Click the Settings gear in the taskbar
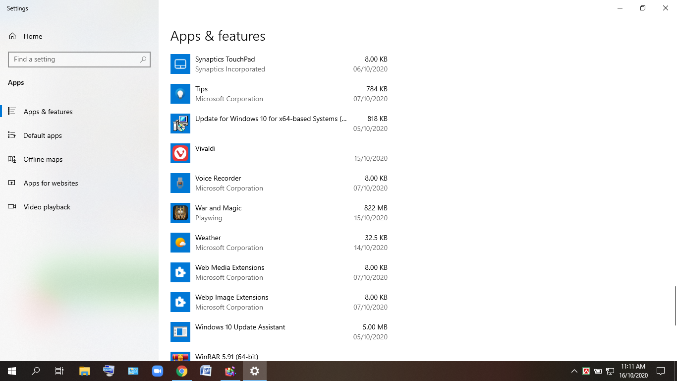Viewport: 677px width, 381px height. [255, 371]
